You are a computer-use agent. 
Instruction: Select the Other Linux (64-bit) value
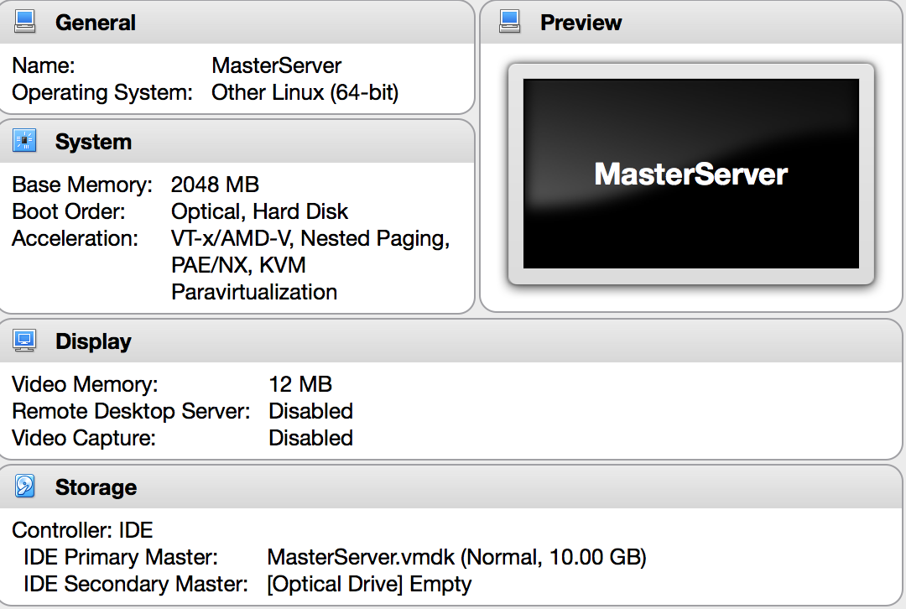coord(305,92)
